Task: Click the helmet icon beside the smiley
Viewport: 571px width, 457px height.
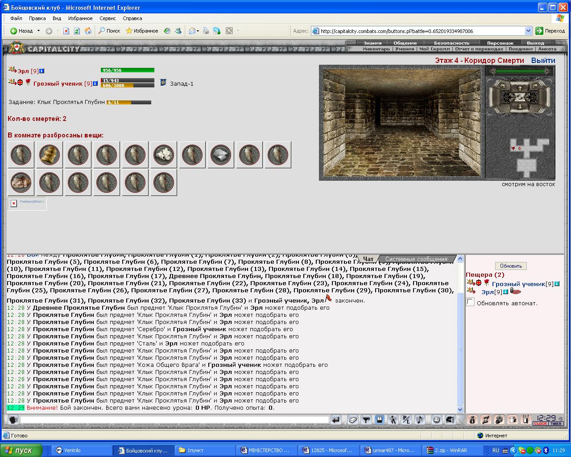Action: pos(450,420)
